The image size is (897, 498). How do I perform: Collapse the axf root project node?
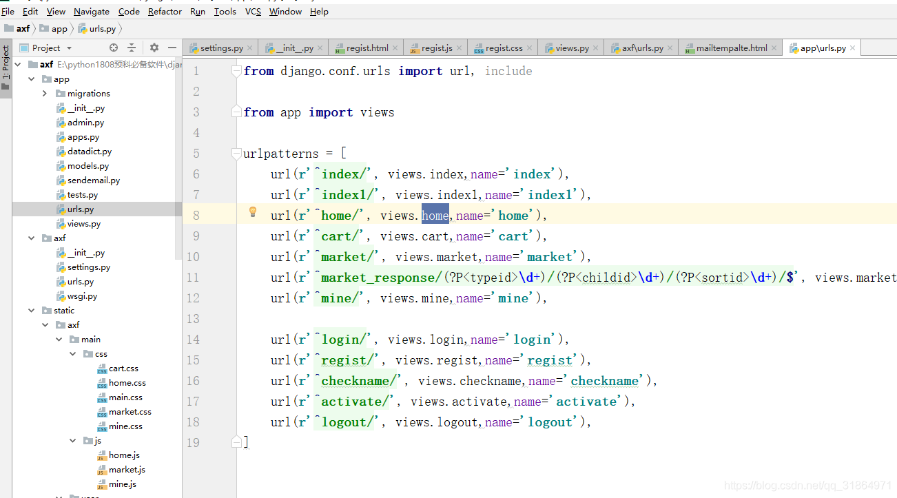(19, 64)
